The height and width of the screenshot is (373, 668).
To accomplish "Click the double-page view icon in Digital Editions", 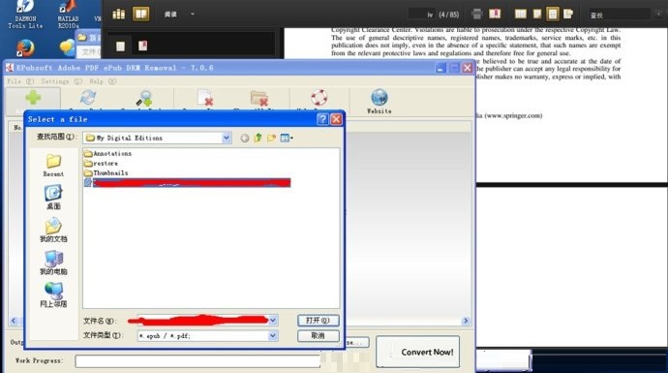I will click(521, 15).
